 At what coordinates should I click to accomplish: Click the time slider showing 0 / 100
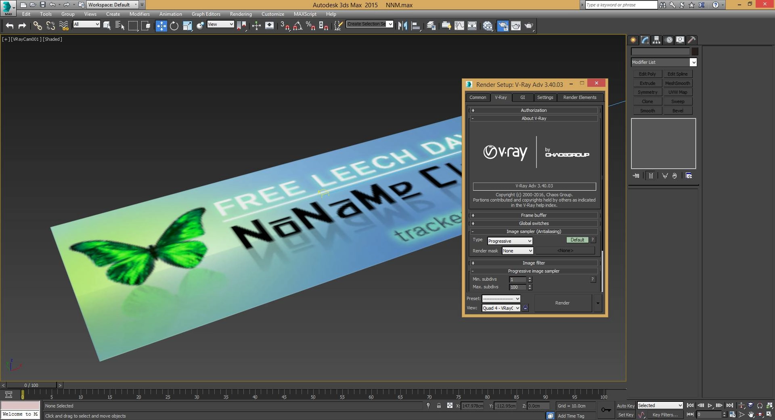[x=31, y=385]
